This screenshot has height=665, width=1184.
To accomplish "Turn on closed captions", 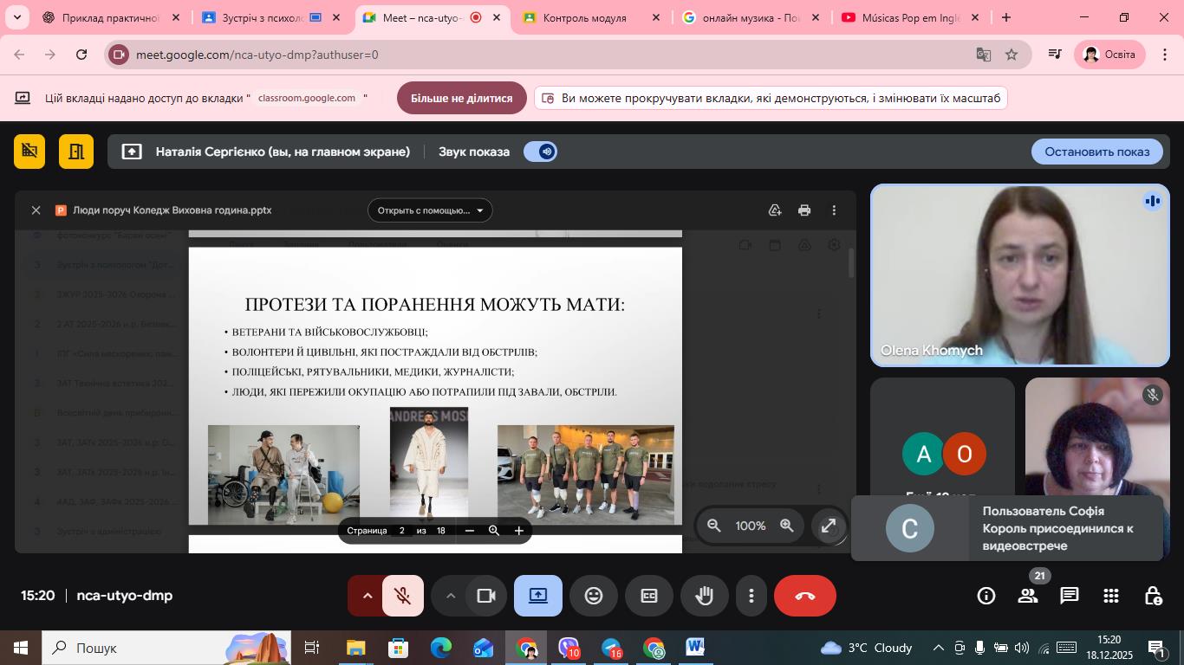I will tap(649, 596).
